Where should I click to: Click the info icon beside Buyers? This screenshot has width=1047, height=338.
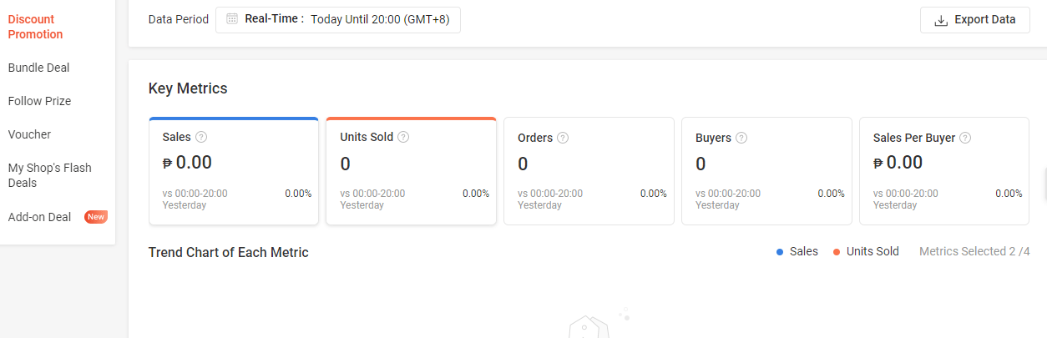(741, 138)
